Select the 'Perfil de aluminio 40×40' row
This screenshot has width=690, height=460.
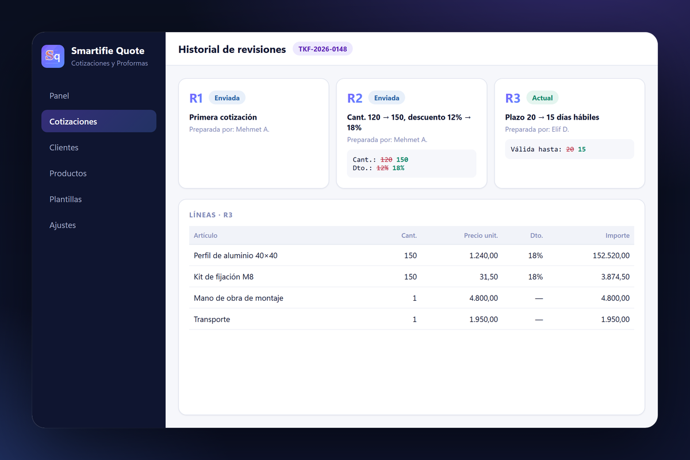pyautogui.click(x=412, y=255)
